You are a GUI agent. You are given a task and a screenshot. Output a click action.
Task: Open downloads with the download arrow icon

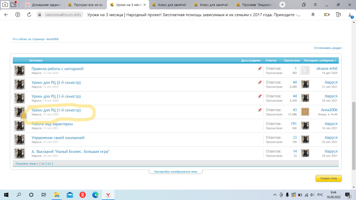tap(351, 15)
